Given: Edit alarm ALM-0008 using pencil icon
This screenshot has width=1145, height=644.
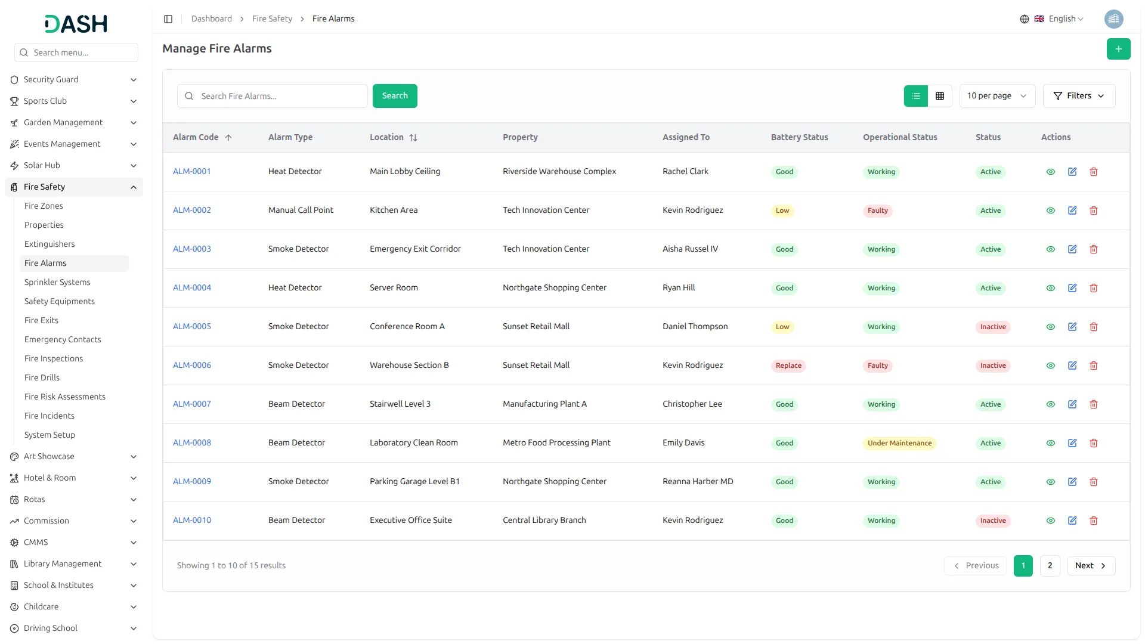Looking at the screenshot, I should 1072,443.
